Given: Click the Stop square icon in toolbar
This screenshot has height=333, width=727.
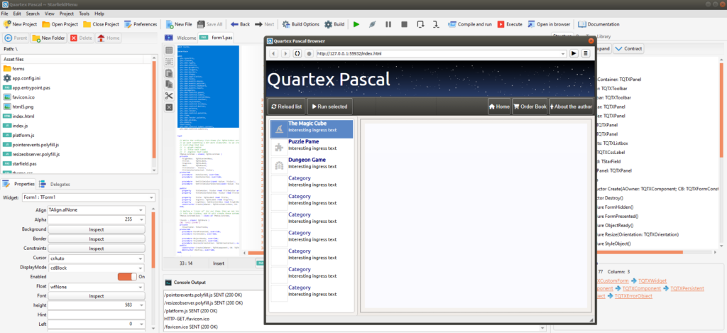Looking at the screenshot, I should (x=404, y=24).
